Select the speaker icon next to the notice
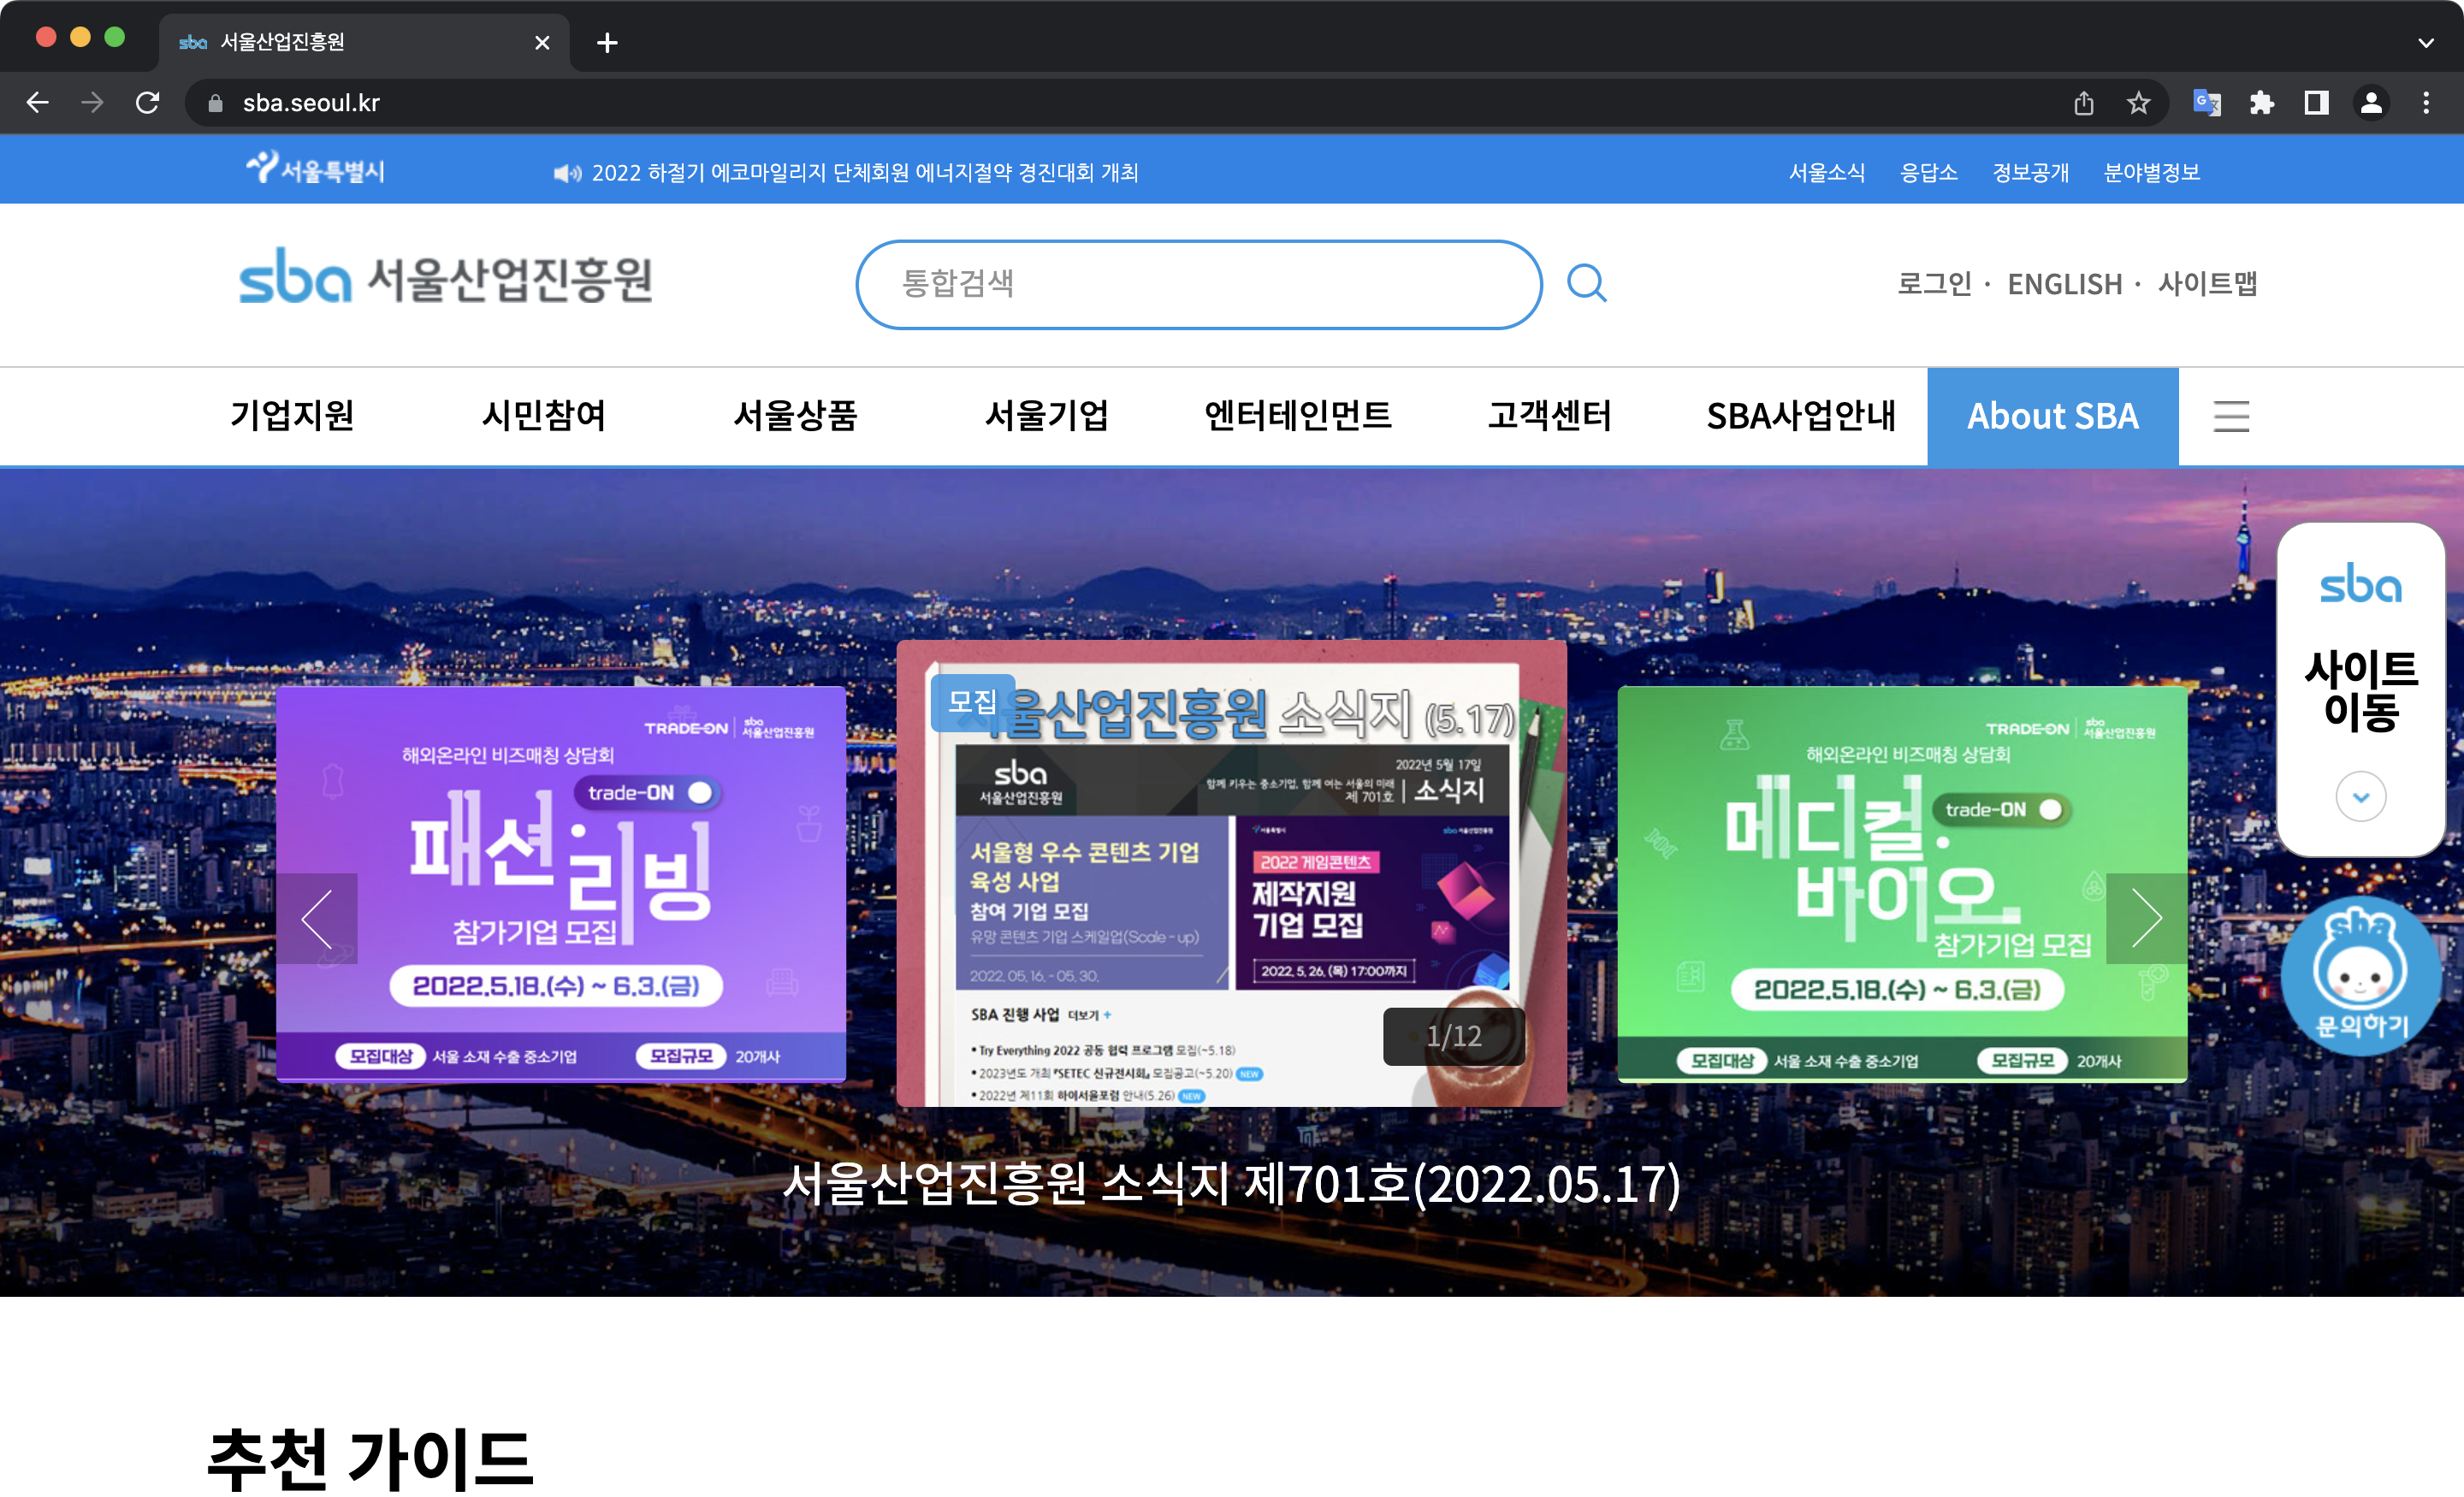Viewport: 2464px width, 1497px height. (566, 172)
